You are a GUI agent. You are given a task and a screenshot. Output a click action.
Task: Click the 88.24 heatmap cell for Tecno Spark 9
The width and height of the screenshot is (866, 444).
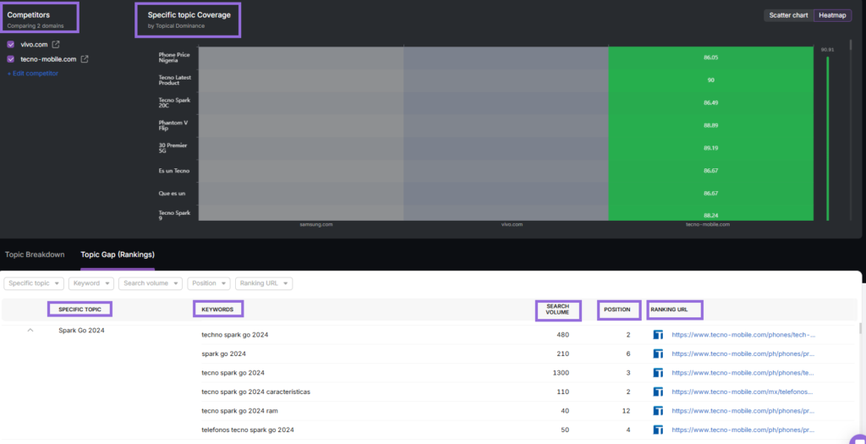click(710, 214)
